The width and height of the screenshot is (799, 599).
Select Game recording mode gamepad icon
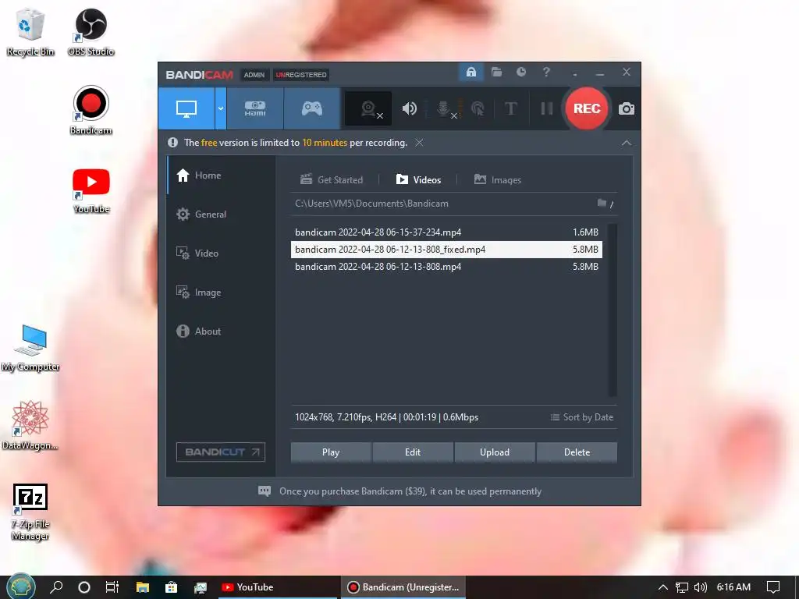[311, 108]
